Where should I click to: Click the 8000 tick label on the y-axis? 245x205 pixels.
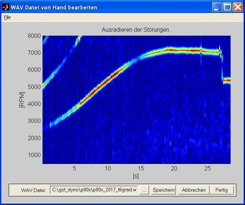tap(34, 36)
